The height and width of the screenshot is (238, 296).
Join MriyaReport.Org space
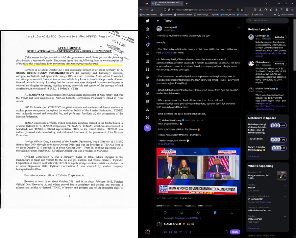278,125
